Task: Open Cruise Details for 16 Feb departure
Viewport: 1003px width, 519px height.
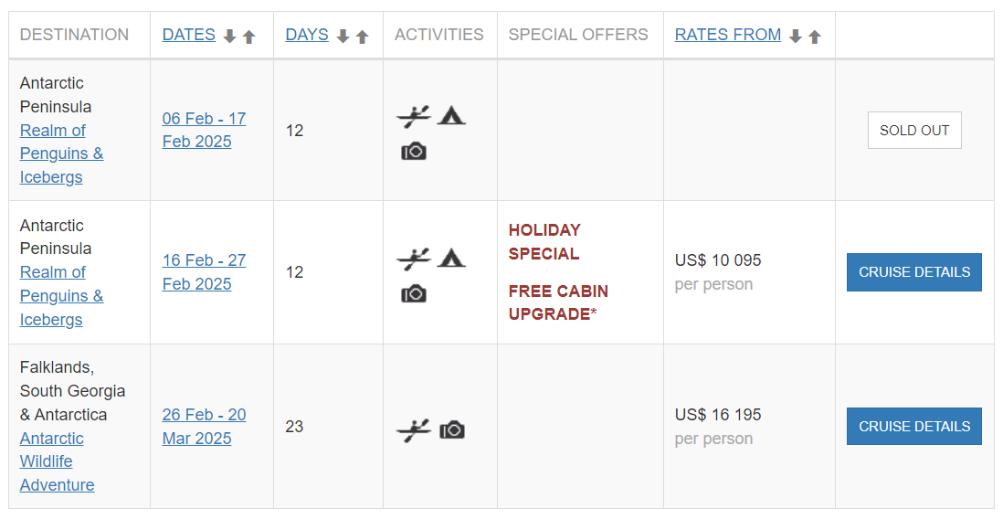Action: click(x=914, y=272)
